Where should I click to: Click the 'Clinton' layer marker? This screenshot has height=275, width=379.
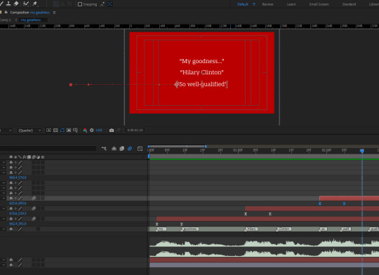pos(284,229)
